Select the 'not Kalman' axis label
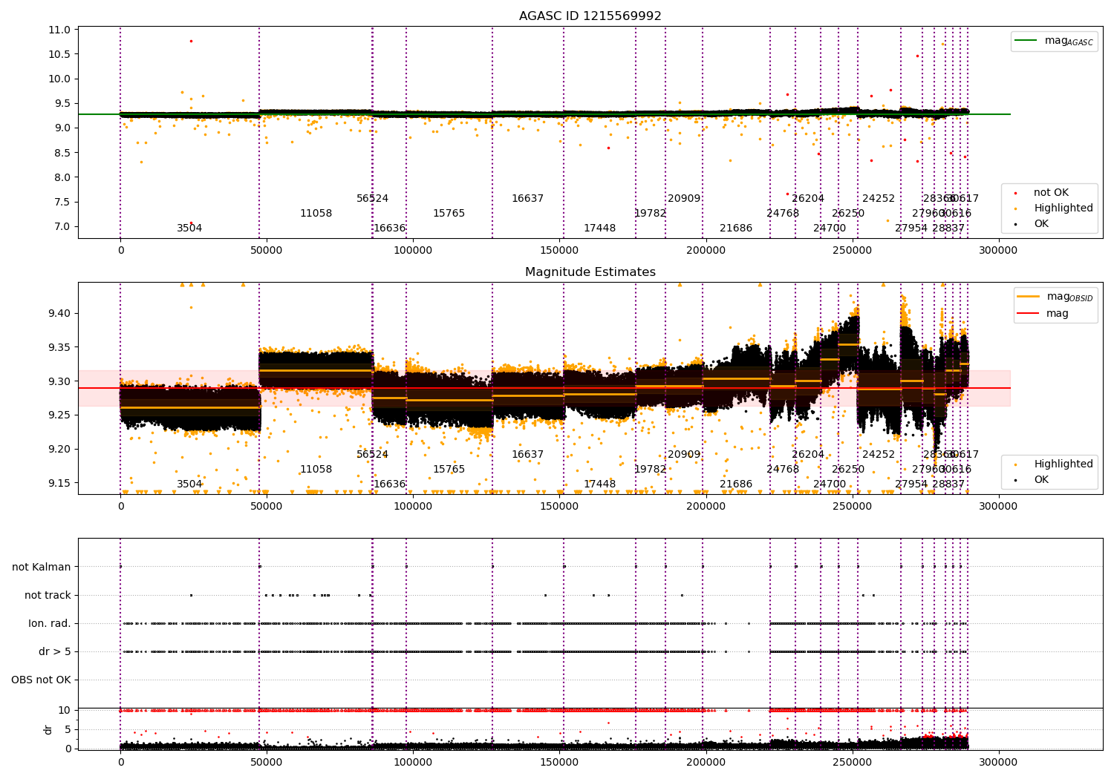Viewport: 1114px width, 779px height. 42,567
